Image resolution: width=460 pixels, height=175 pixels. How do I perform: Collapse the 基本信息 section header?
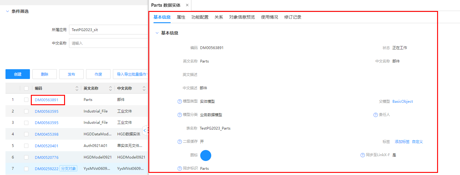(157, 33)
